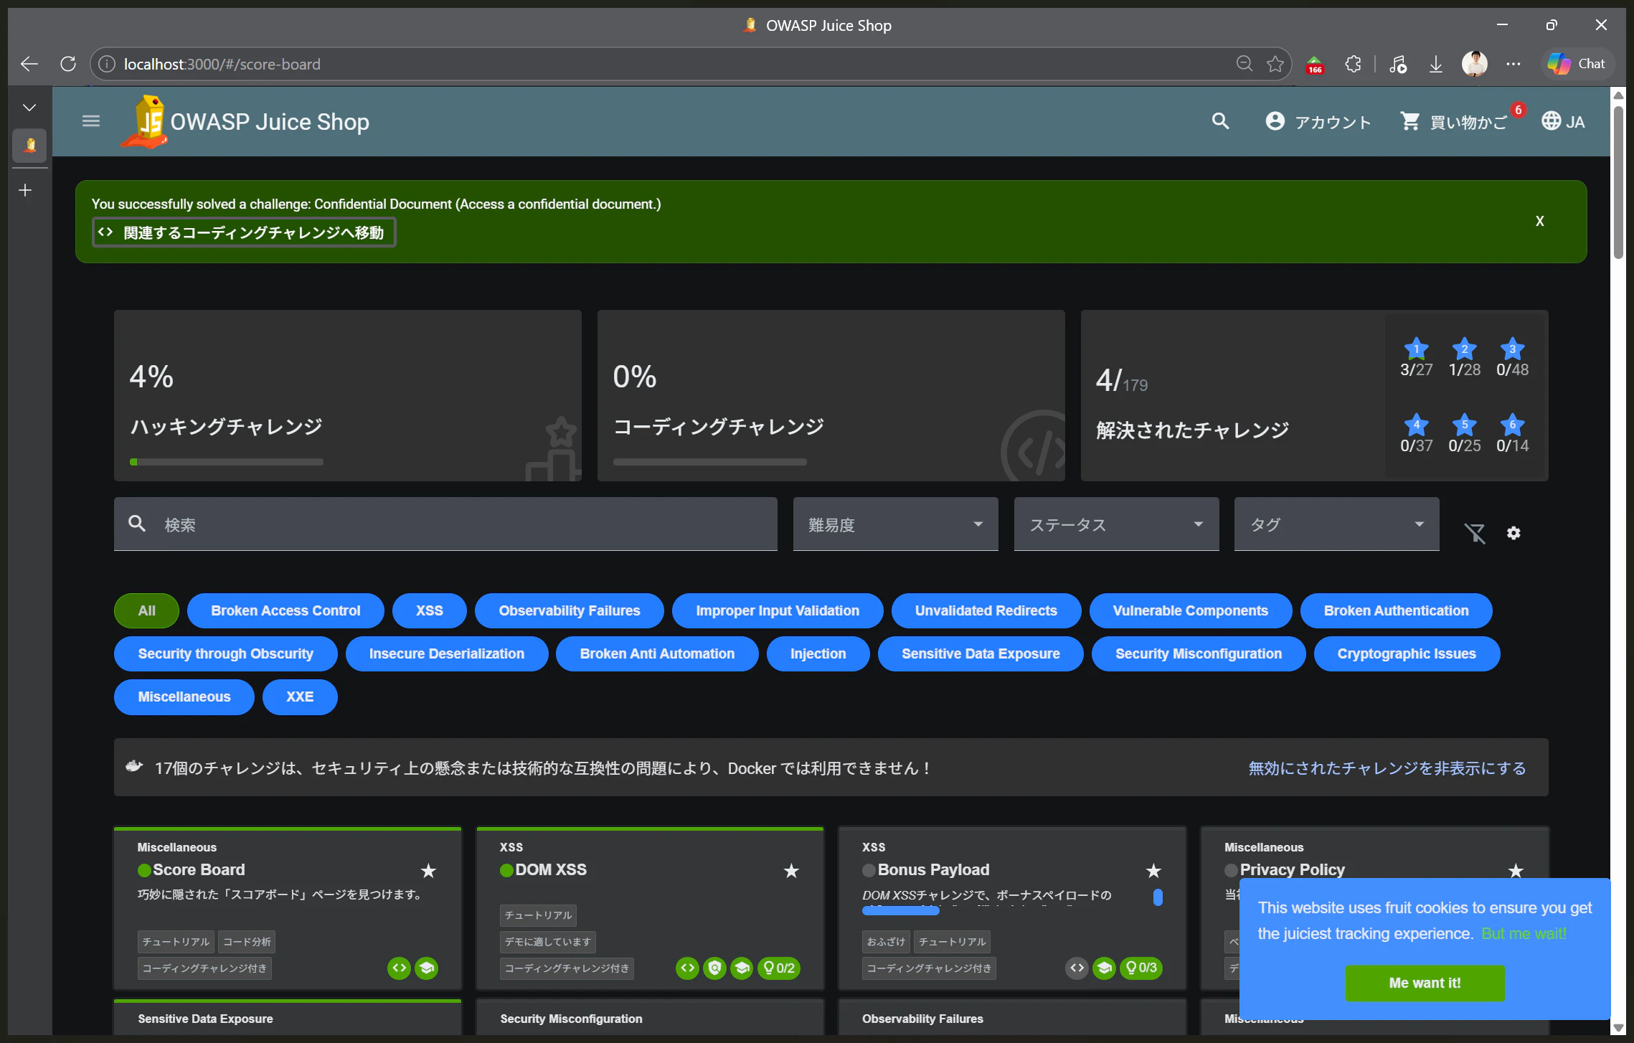Image resolution: width=1634 pixels, height=1043 pixels.
Task: Open Bonus Payload coding challenge icon
Action: (1077, 968)
